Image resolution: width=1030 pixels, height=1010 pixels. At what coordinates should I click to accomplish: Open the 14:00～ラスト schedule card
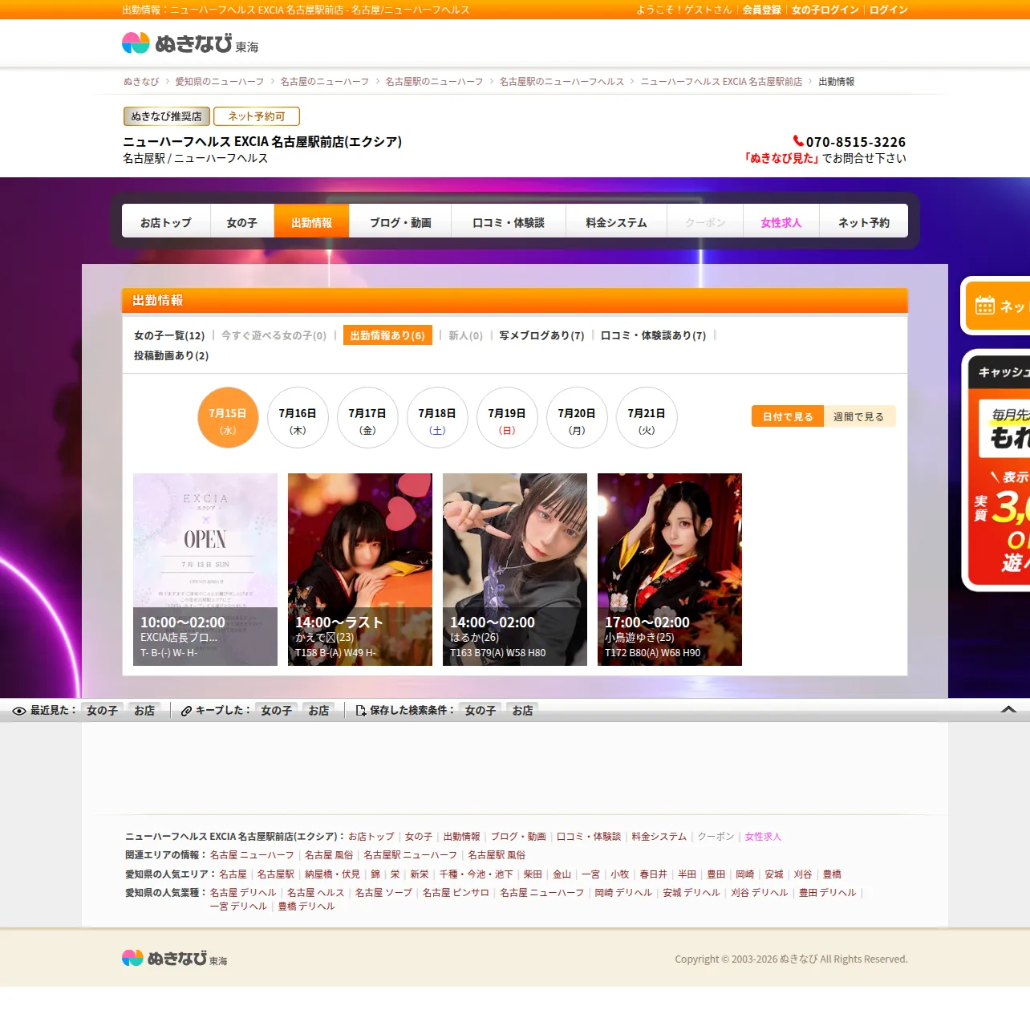pos(360,570)
